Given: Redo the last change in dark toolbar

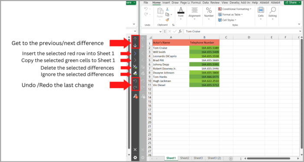Looking at the screenshot, I should coord(135,87).
